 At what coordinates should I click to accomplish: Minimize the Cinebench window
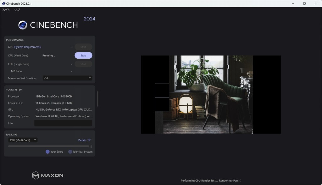tap(293, 3)
